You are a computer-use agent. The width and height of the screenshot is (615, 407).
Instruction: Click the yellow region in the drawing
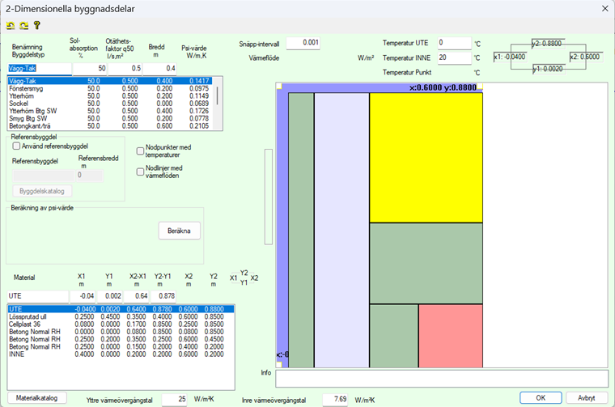click(x=426, y=156)
